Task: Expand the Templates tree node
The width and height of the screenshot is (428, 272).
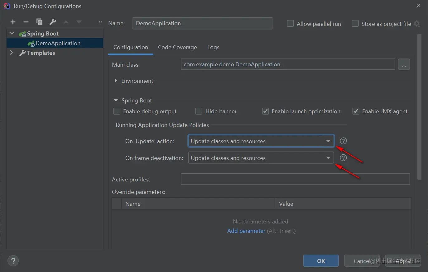Action: click(12, 53)
